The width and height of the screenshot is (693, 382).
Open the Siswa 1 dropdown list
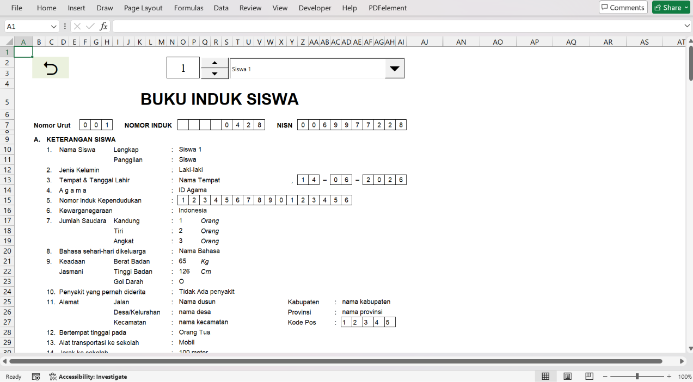click(x=395, y=69)
